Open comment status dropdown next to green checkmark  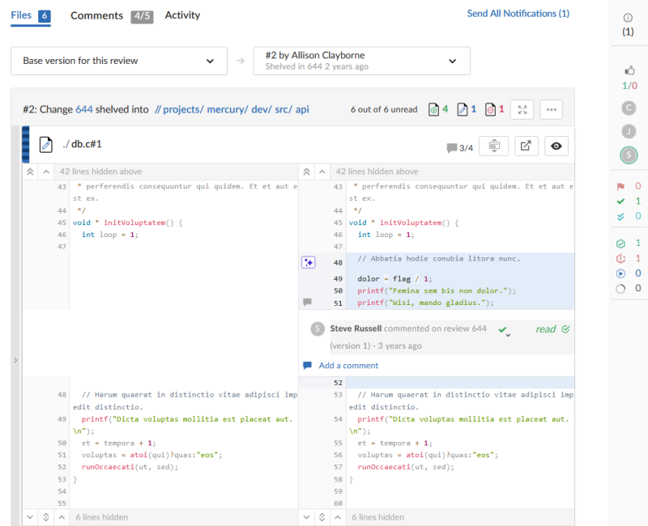508,333
